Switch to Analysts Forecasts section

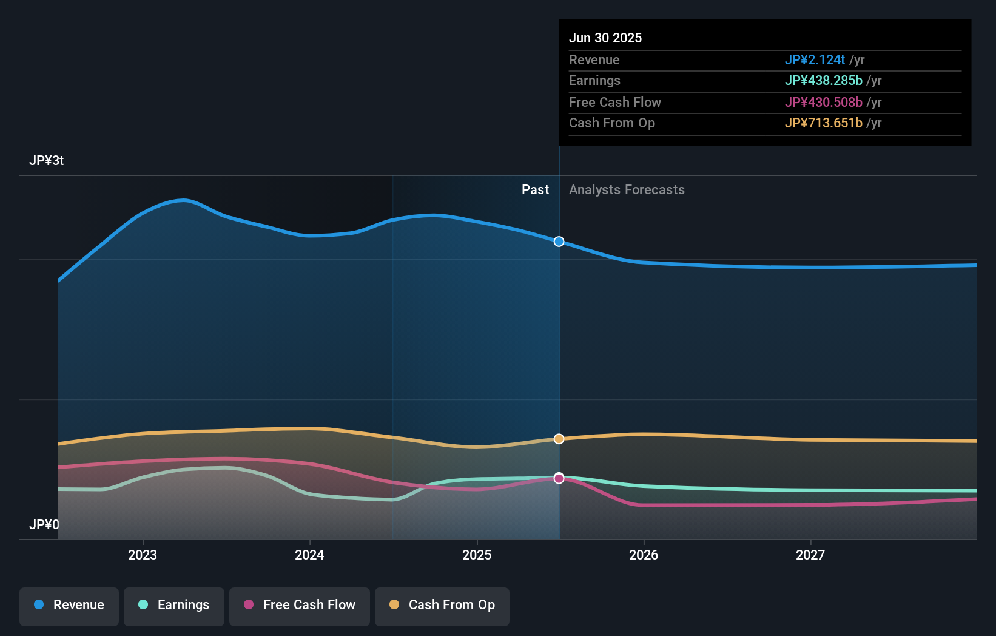[x=627, y=190]
